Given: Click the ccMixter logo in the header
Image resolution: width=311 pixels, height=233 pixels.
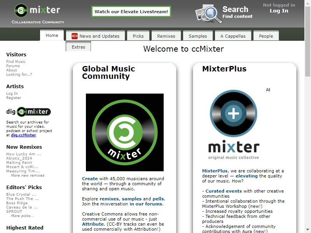Looking at the screenshot, I should coord(37,10).
